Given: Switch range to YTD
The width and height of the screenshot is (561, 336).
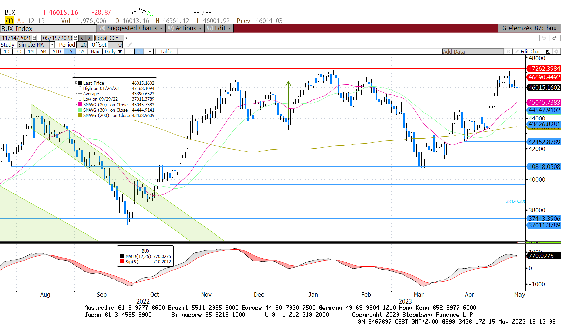Looking at the screenshot, I should point(57,51).
